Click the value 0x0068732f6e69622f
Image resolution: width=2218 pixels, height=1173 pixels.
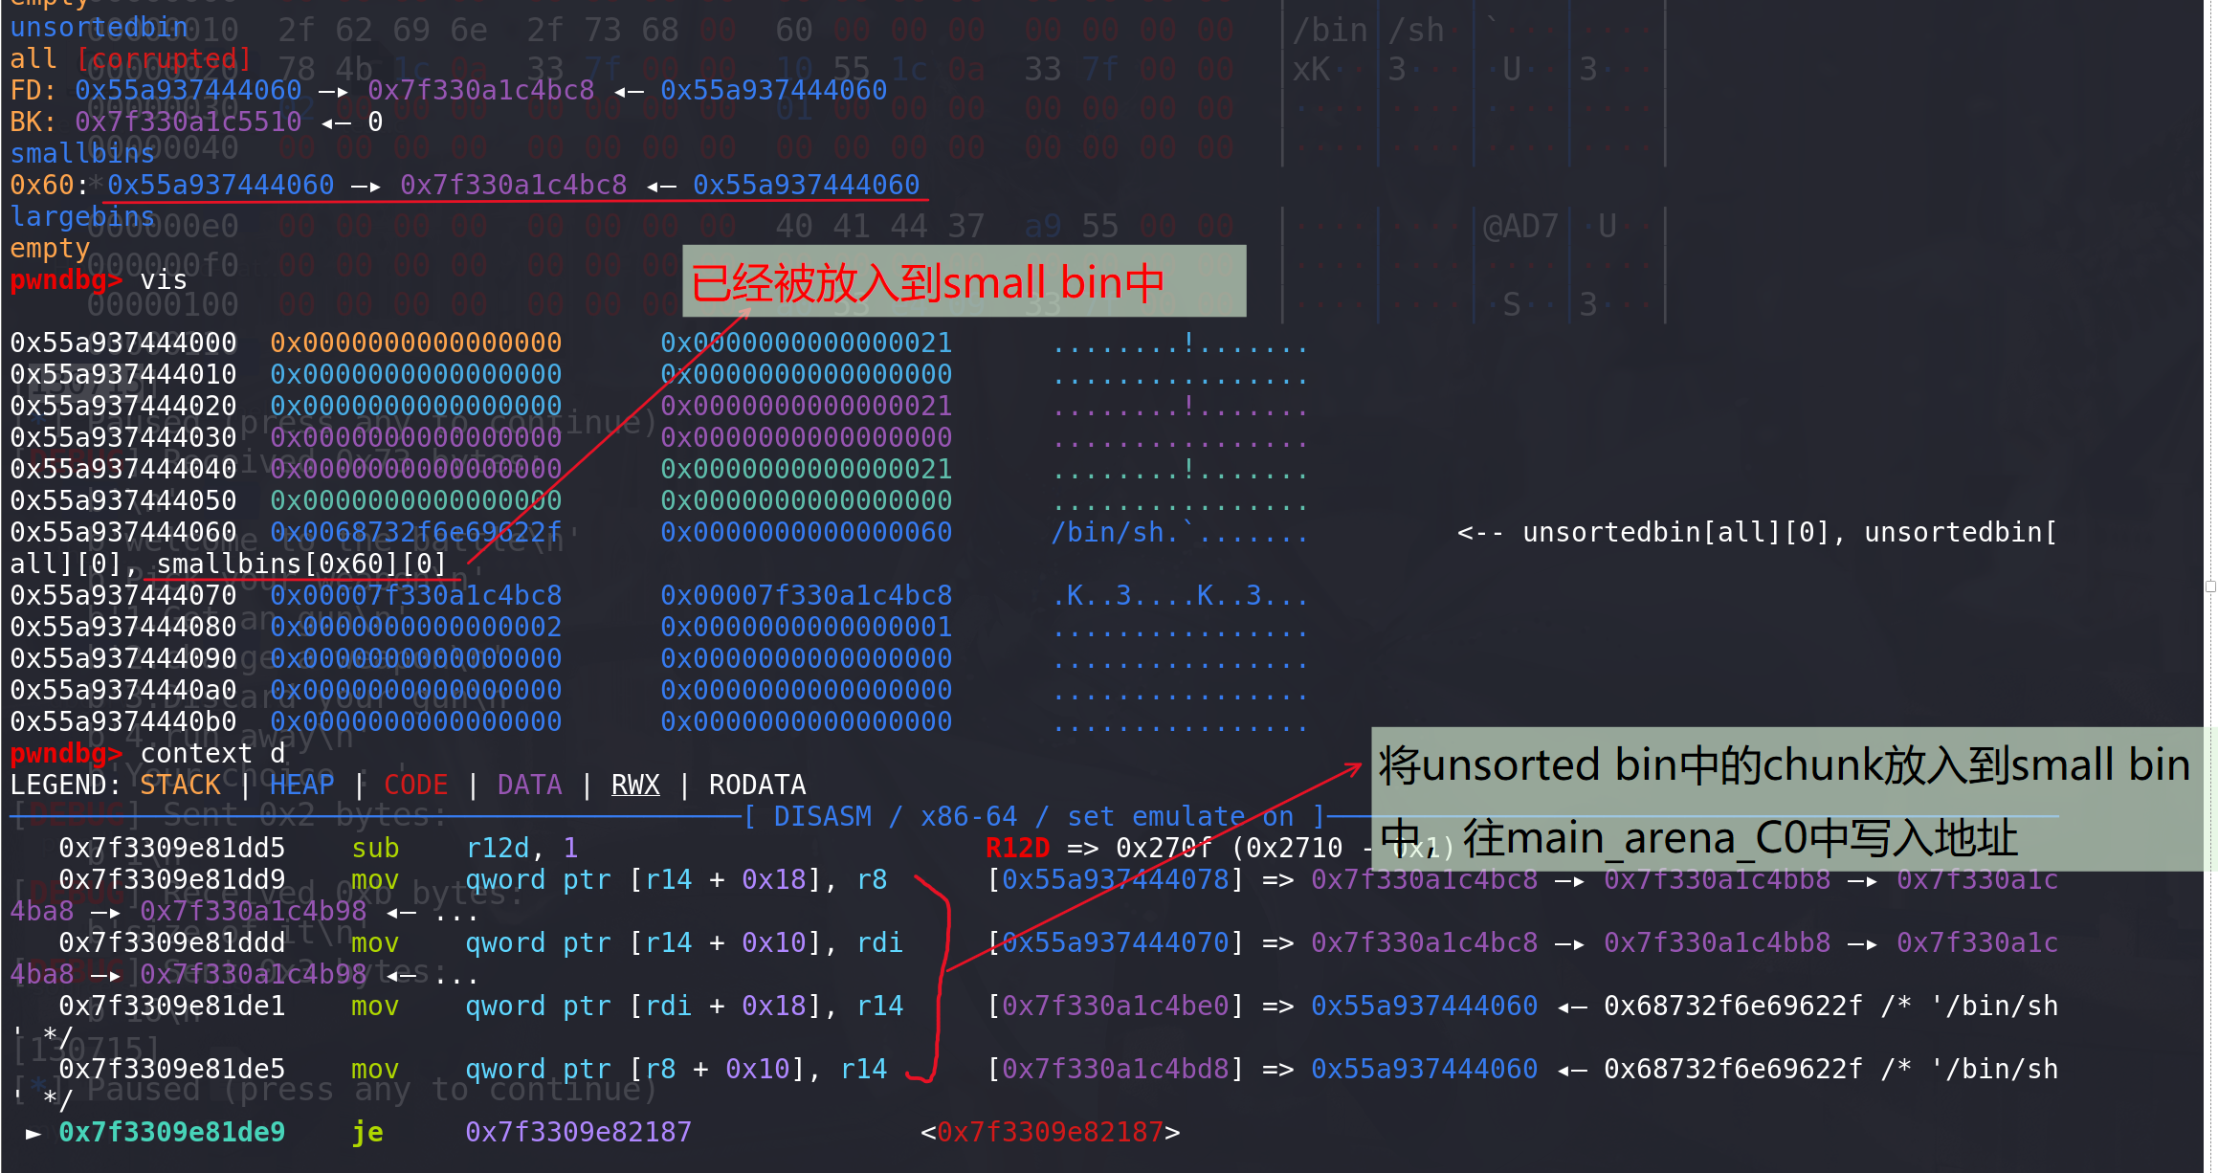tap(416, 532)
